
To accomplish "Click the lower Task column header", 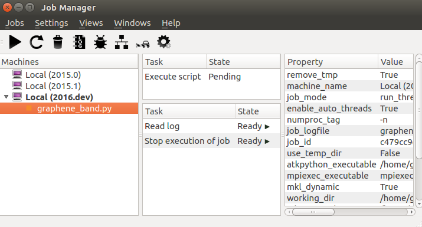I will [x=189, y=111].
